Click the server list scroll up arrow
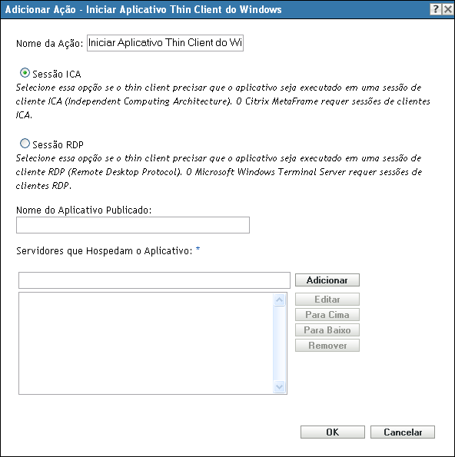Image resolution: width=455 pixels, height=457 pixels. (280, 300)
